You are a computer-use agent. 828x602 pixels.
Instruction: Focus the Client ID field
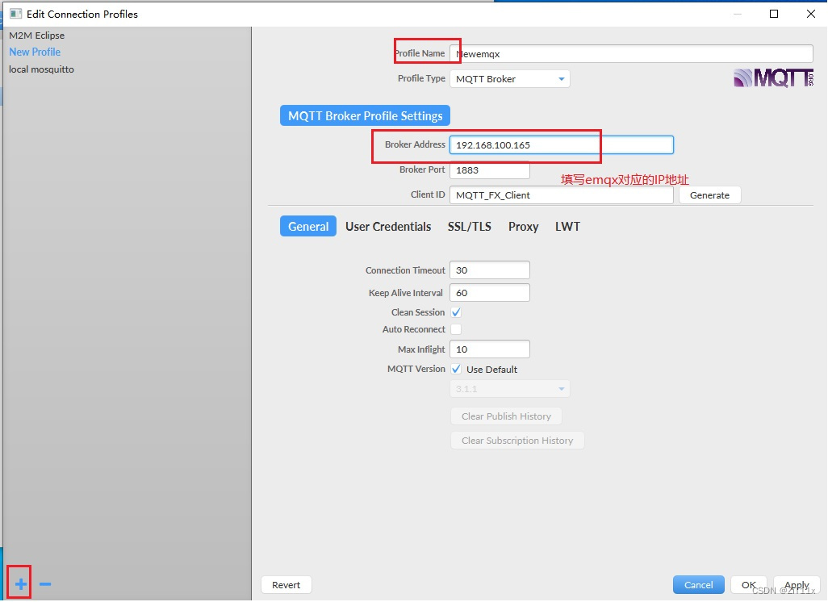pos(562,194)
